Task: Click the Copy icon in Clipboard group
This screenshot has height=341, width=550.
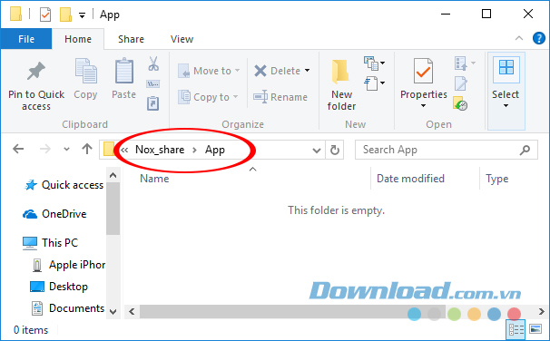Action: [x=85, y=72]
